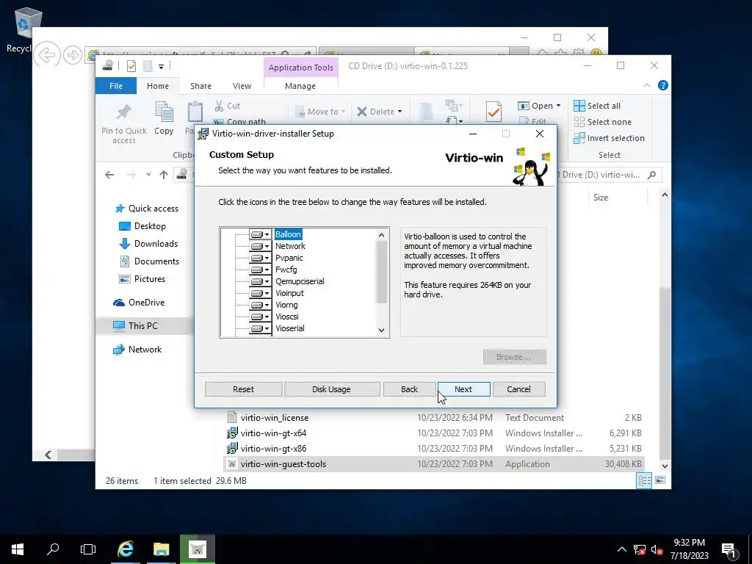The width and height of the screenshot is (752, 564).
Task: Click the feature tree scroll down arrow
Action: (381, 330)
